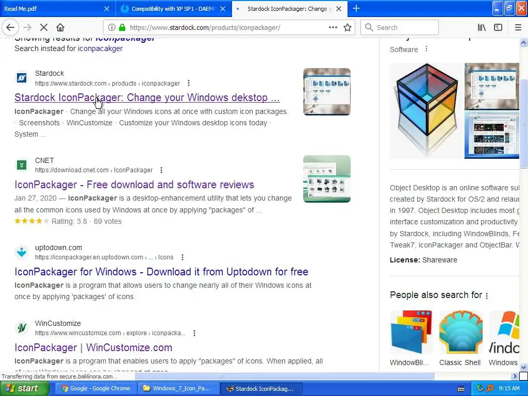Select the Windows related search card
This screenshot has height=396, width=528.
click(x=504, y=338)
